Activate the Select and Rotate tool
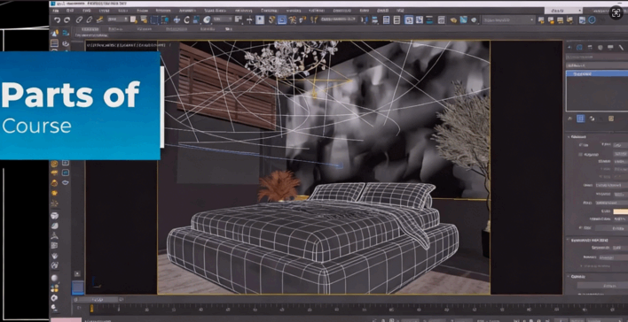 (186, 19)
